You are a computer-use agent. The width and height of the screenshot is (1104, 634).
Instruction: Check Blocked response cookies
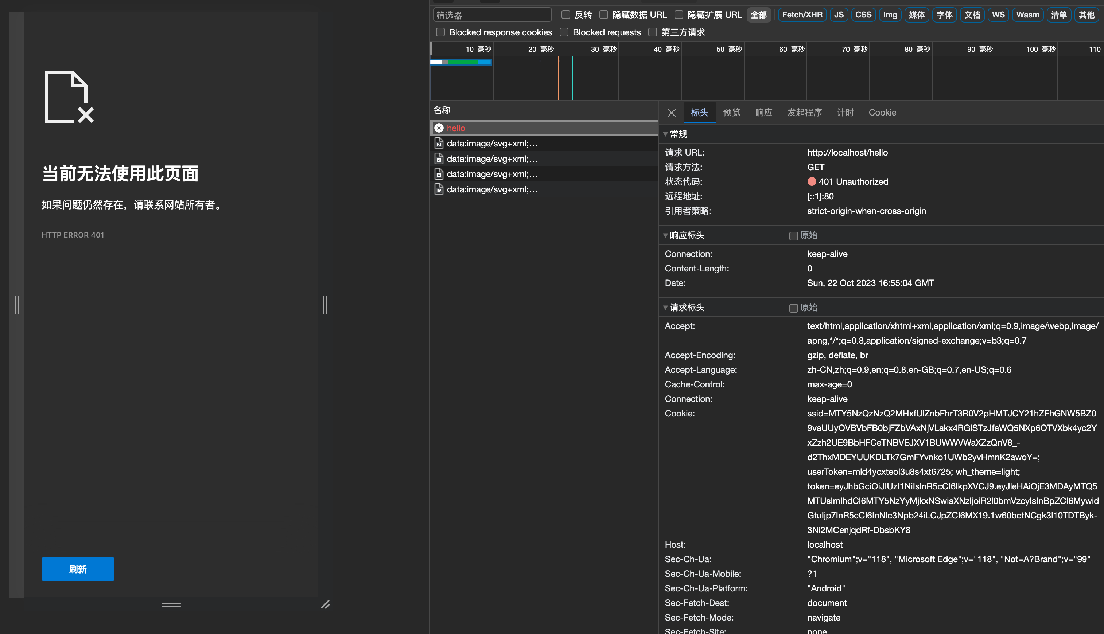pos(440,32)
